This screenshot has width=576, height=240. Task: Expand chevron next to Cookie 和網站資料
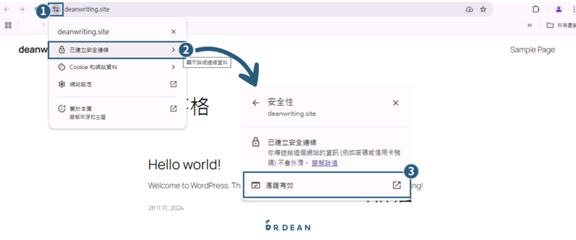coord(173,67)
